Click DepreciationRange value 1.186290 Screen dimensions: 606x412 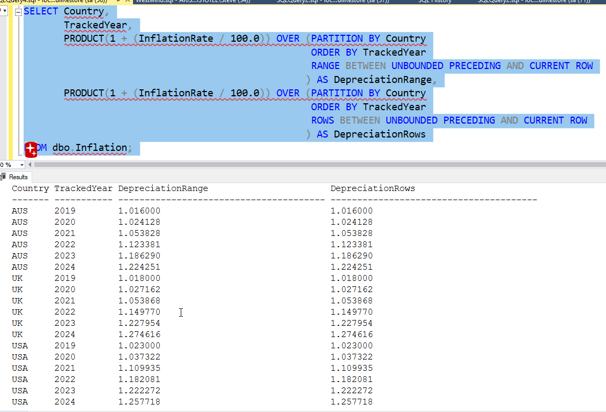coord(139,256)
